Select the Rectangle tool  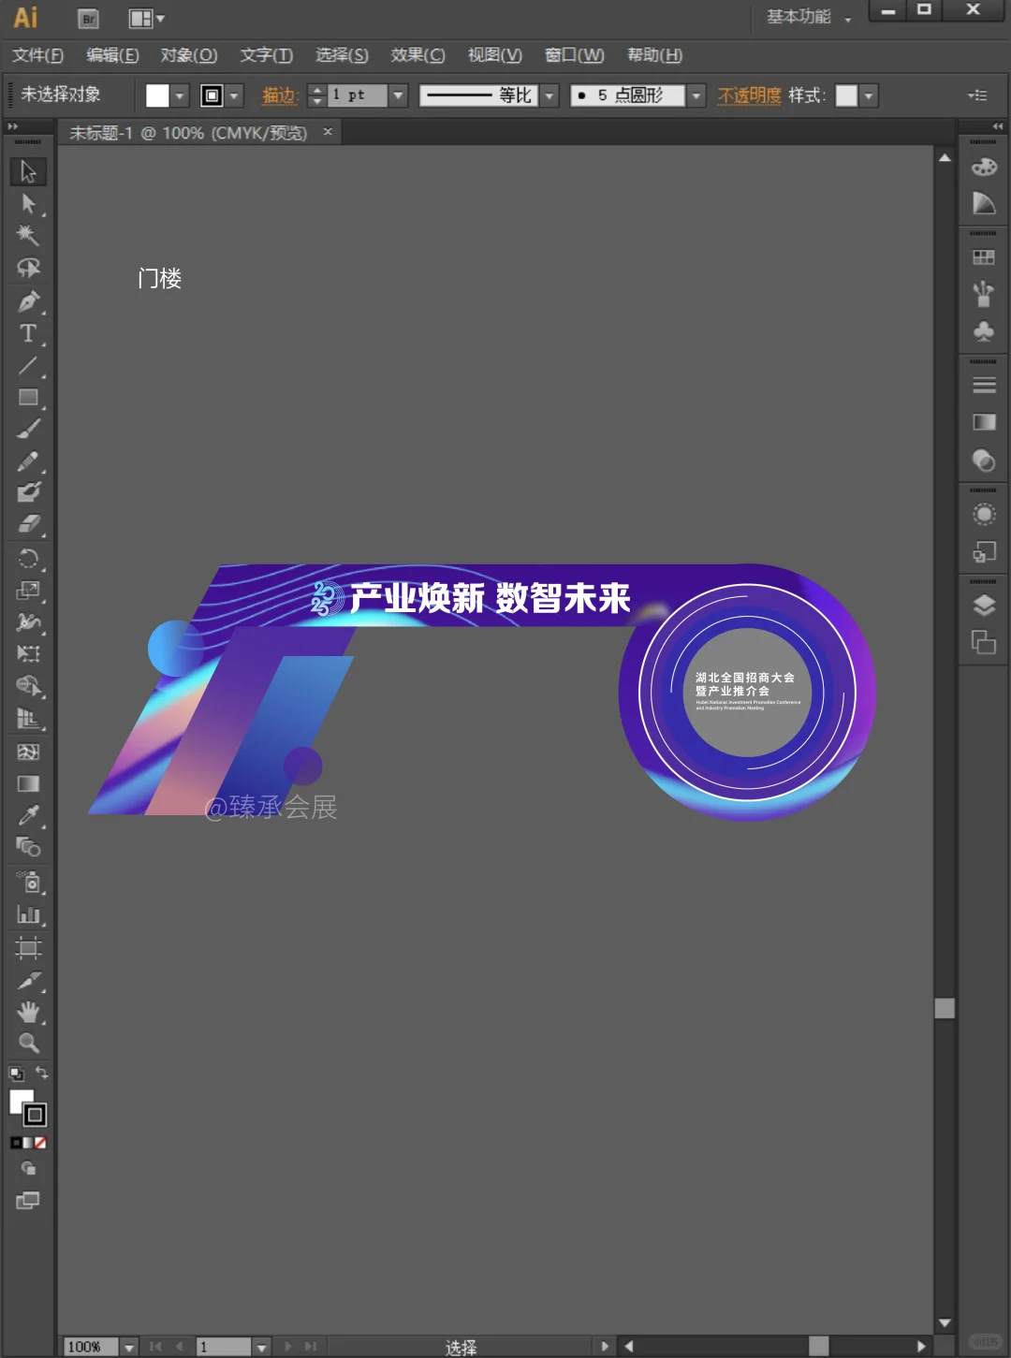(28, 397)
